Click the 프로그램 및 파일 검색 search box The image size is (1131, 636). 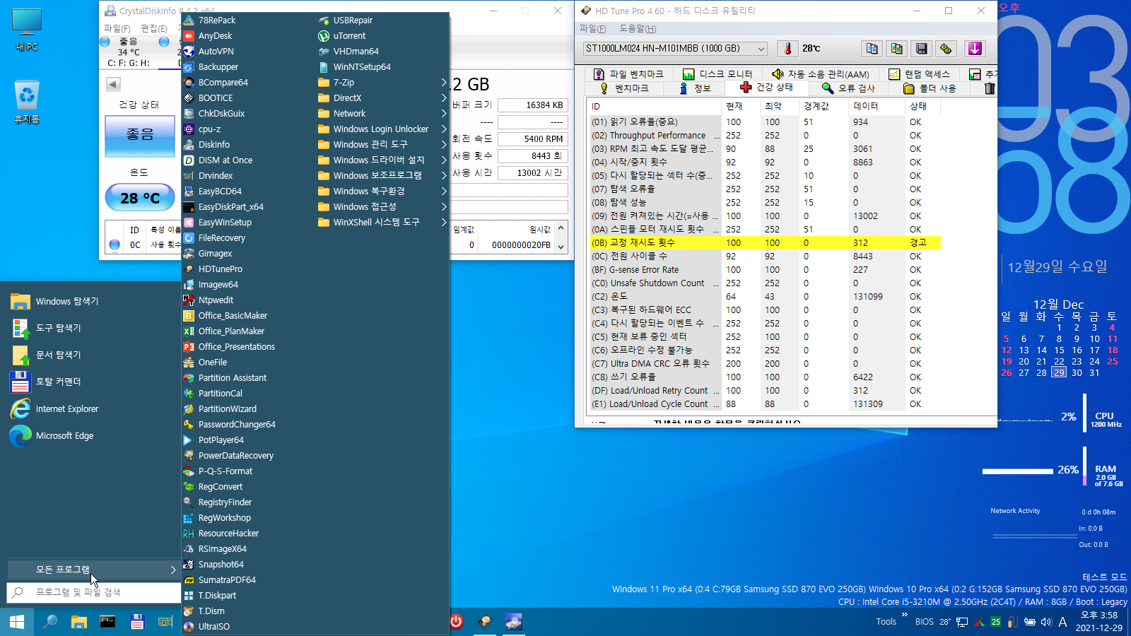point(93,592)
